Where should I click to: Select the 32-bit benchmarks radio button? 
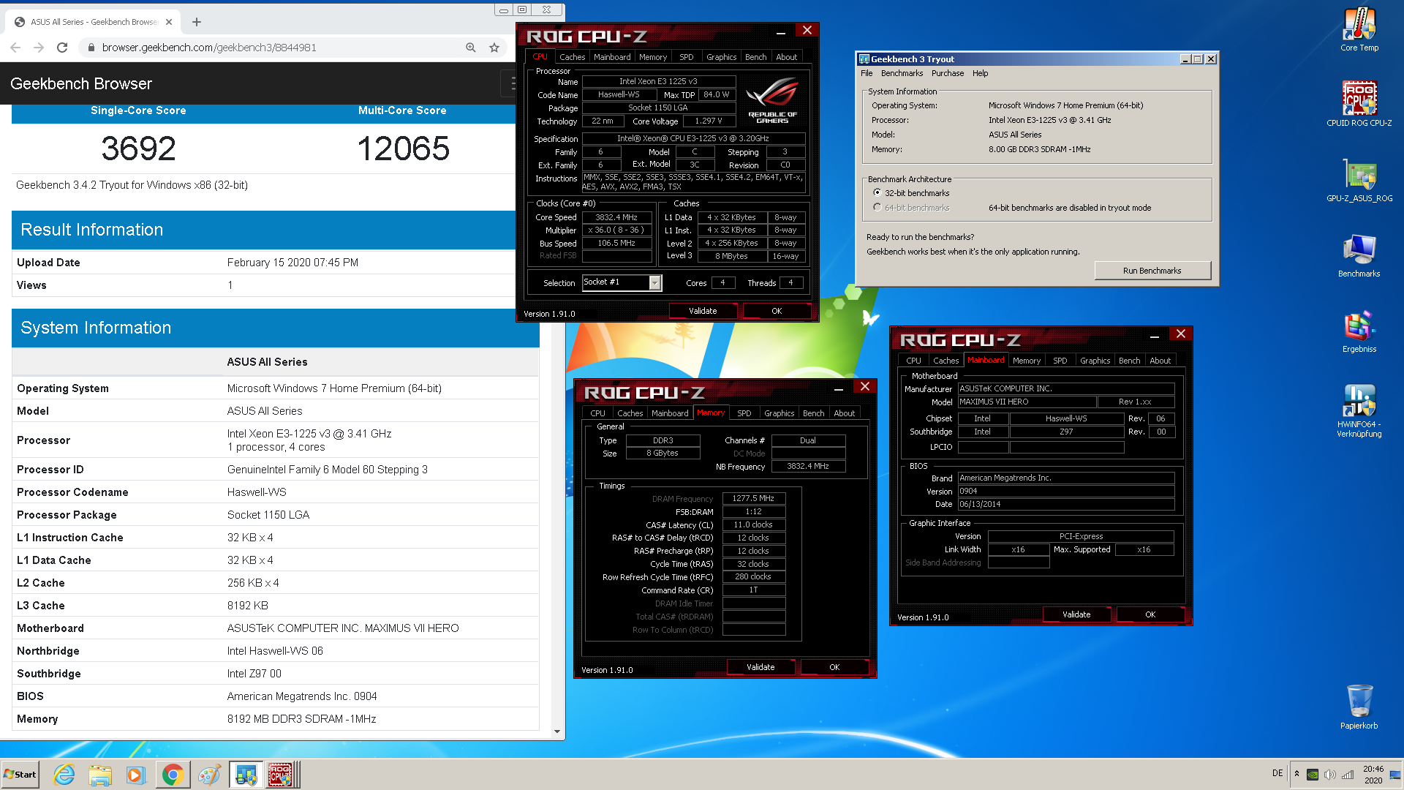877,193
